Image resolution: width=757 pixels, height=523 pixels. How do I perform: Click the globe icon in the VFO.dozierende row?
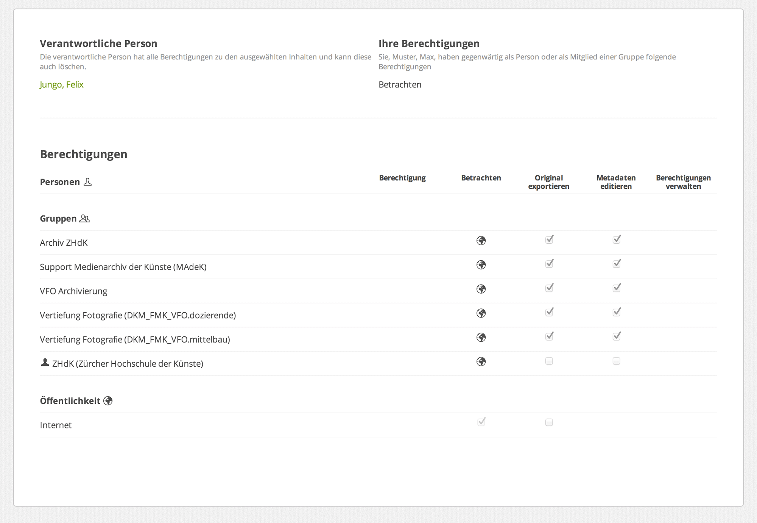(x=481, y=313)
